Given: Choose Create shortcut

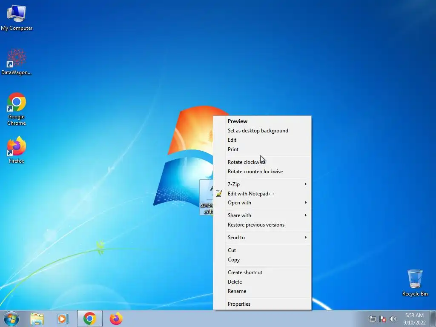Looking at the screenshot, I should click(262, 272).
